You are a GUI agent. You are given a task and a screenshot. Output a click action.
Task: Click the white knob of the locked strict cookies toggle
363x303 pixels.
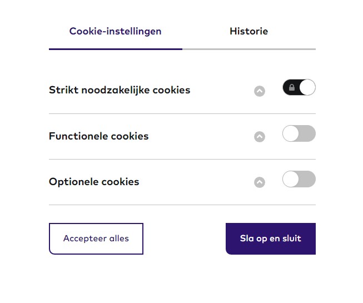click(x=307, y=88)
